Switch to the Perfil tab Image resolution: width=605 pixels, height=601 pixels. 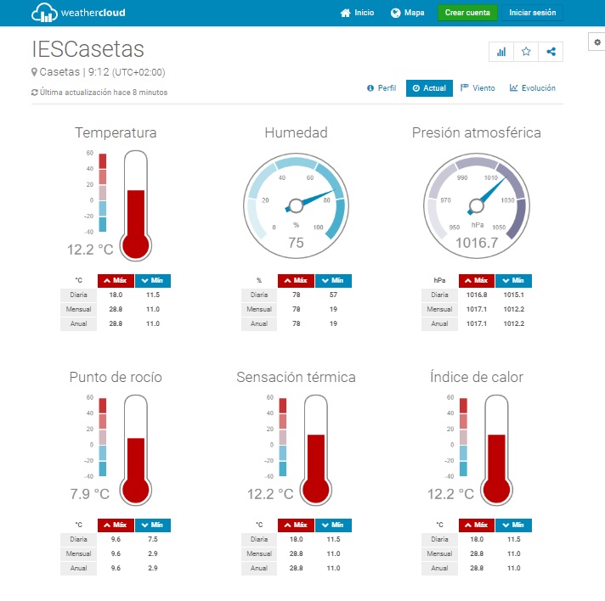382,88
